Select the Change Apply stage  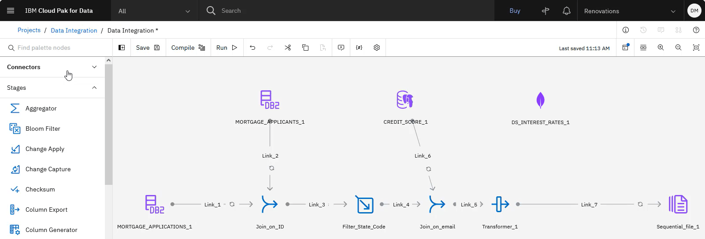pos(52,149)
